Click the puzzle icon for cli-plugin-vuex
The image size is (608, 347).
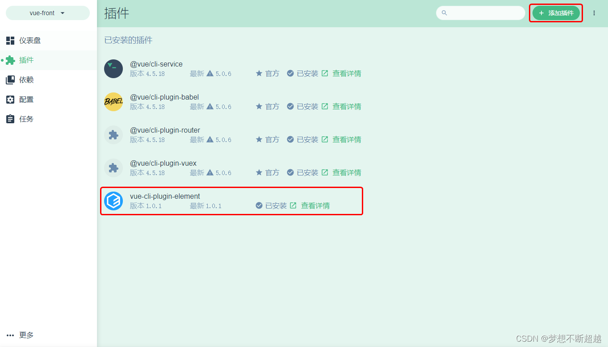[113, 168]
